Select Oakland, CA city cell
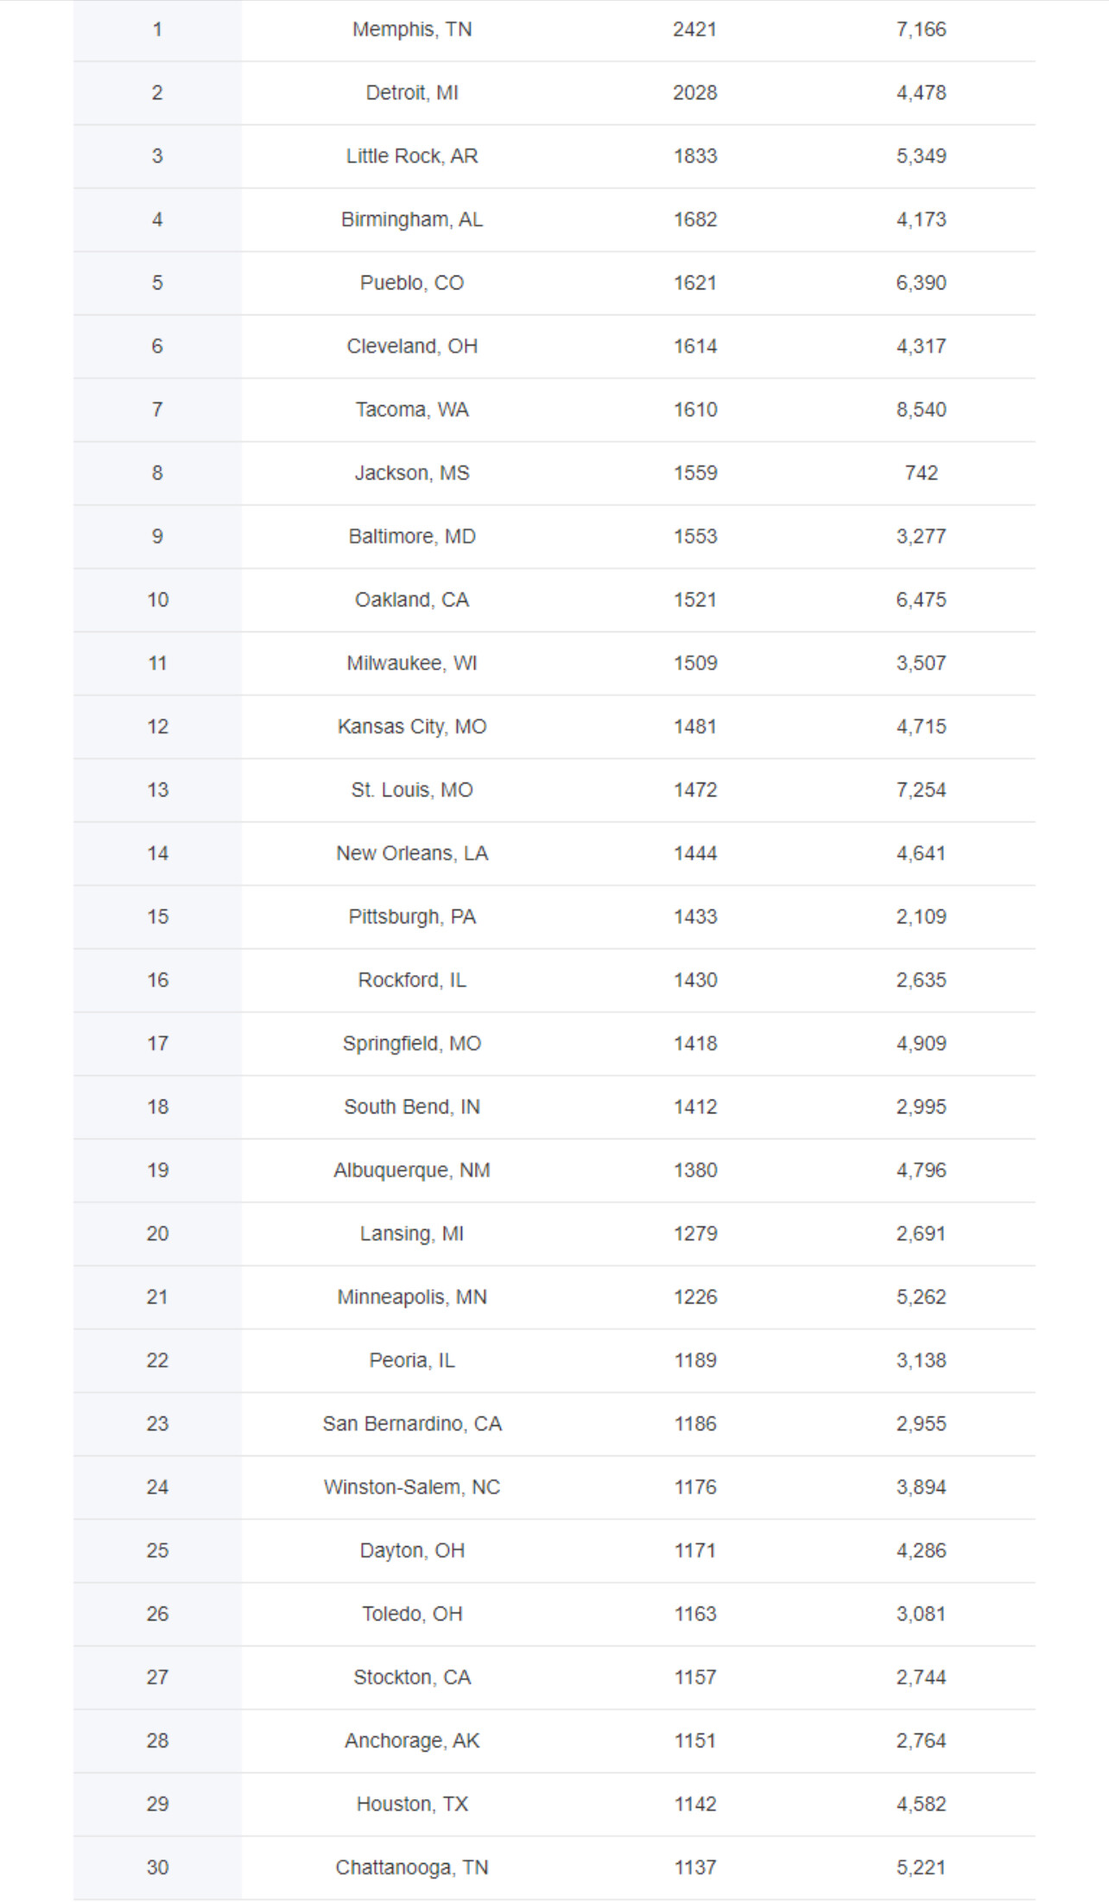The image size is (1109, 1902). (x=412, y=600)
